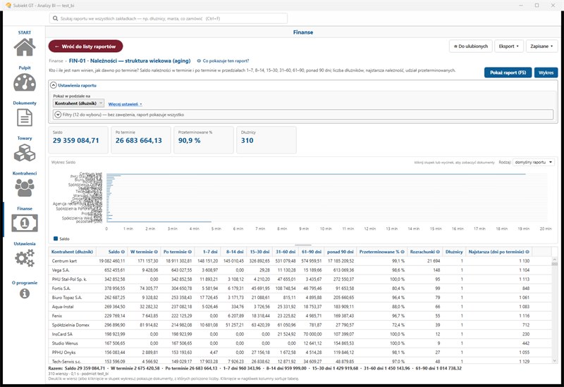
Task: Open the Ustawienia gears icon
Action: [x=25, y=258]
